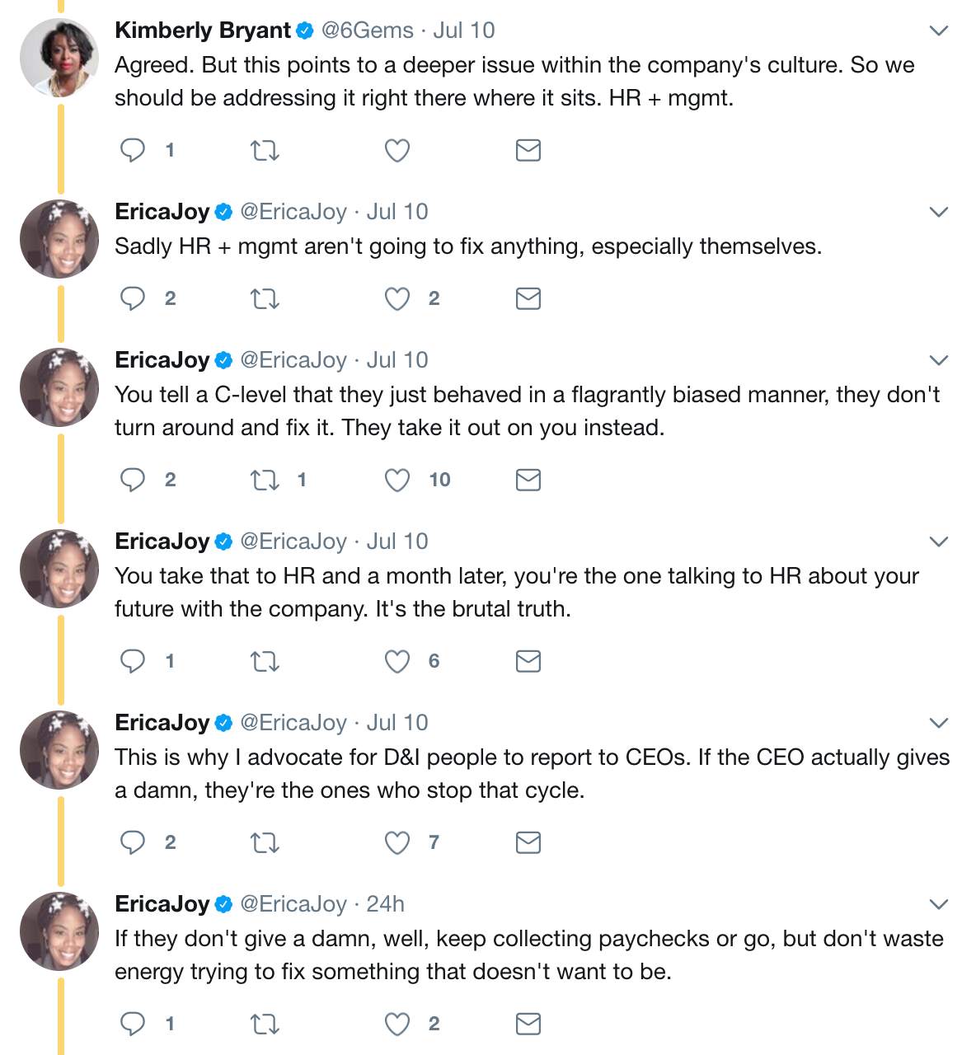Open chevron menu on the 24h tweet
The height and width of the screenshot is (1055, 976).
(x=938, y=904)
